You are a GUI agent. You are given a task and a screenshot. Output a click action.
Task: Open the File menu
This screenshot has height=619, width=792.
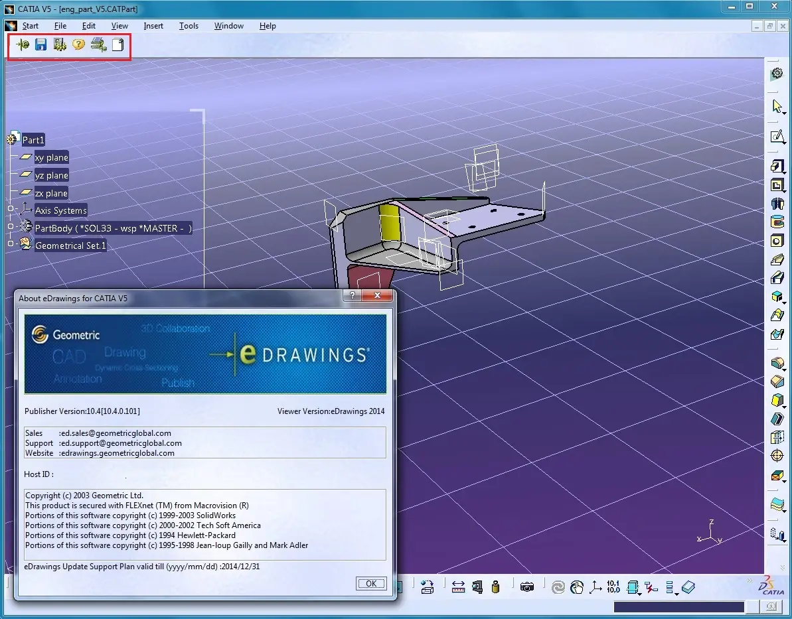coord(60,26)
